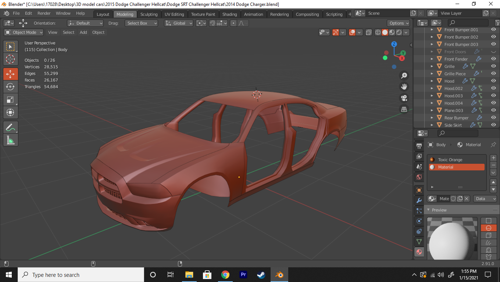Collapse the Preview panel

(x=428, y=210)
